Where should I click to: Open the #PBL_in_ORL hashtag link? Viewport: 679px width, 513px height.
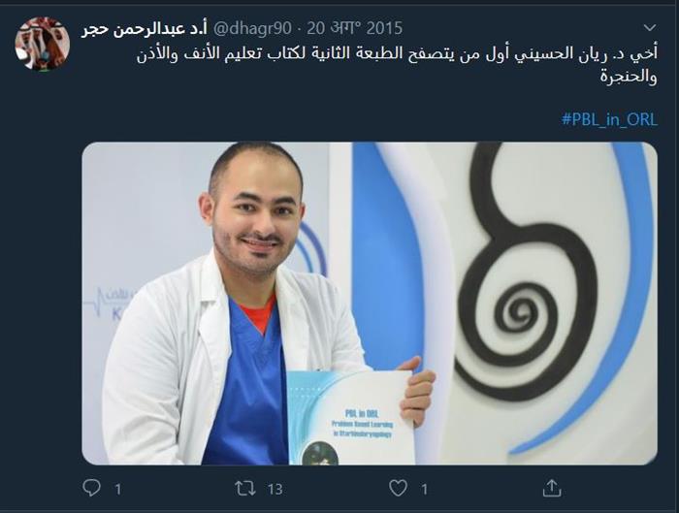click(x=609, y=119)
